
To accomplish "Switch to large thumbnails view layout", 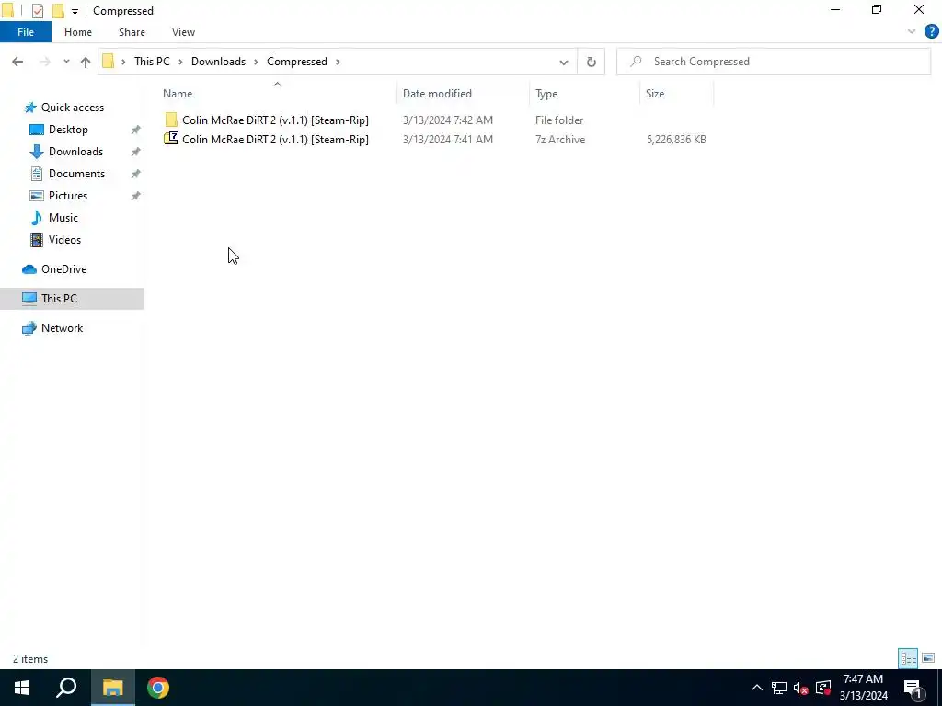I will pyautogui.click(x=928, y=658).
